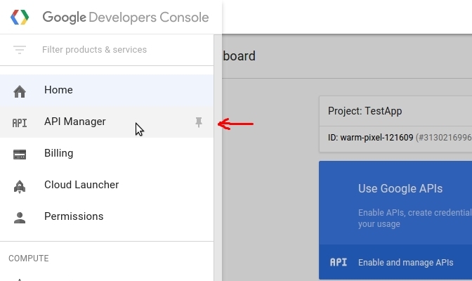This screenshot has height=281, width=472.
Task: Click the API icon in the blue card
Action: pos(339,263)
